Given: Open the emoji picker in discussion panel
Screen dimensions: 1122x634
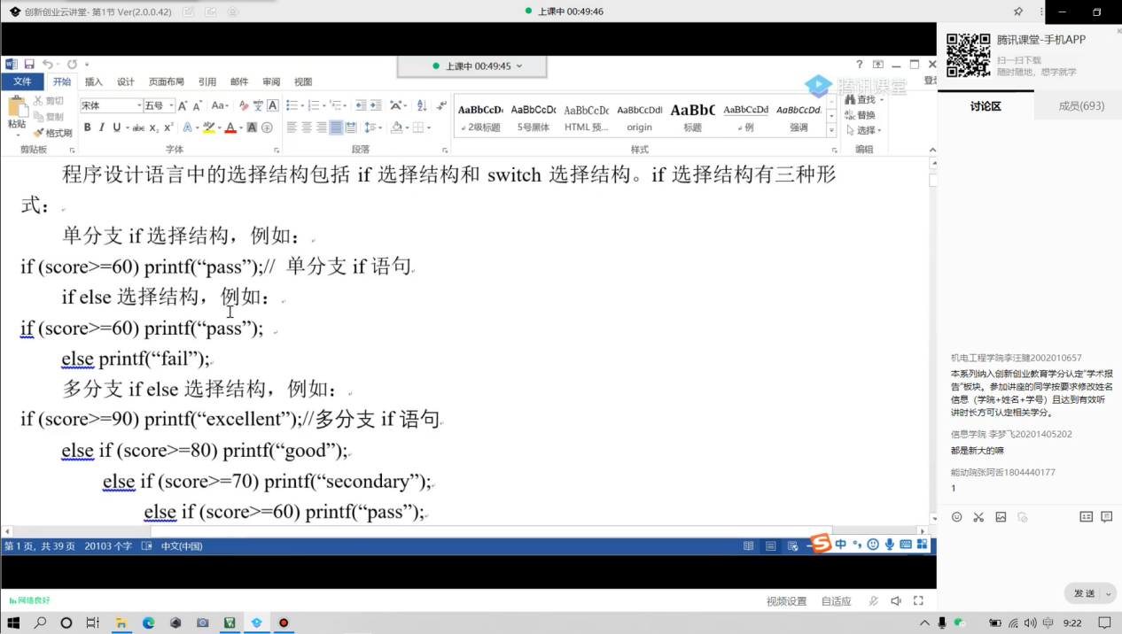Looking at the screenshot, I should point(956,517).
